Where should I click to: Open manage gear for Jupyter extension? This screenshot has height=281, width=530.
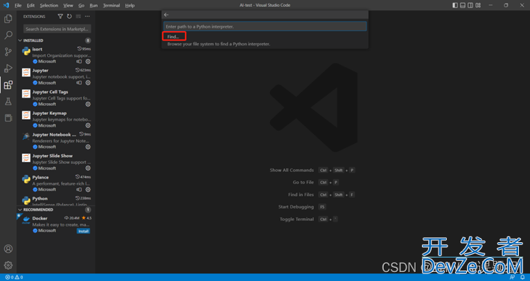pyautogui.click(x=88, y=83)
